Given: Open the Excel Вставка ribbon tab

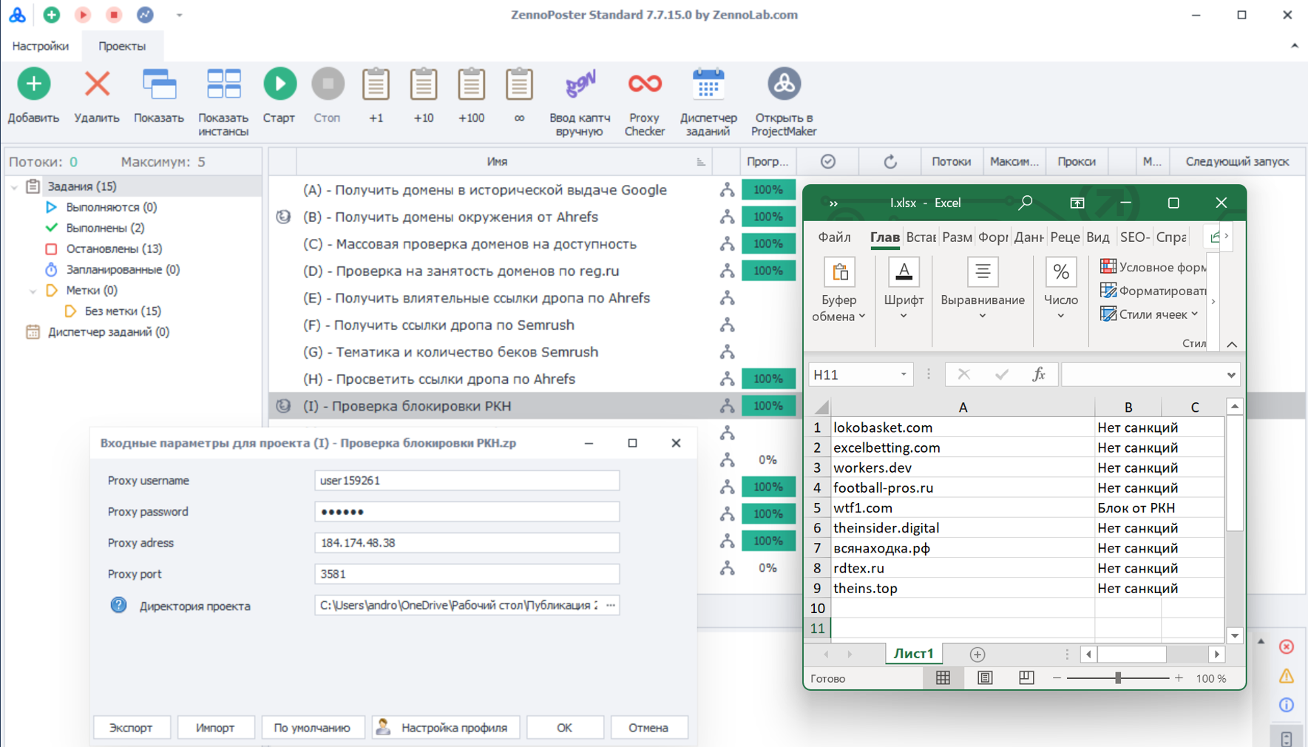Looking at the screenshot, I should (921, 237).
